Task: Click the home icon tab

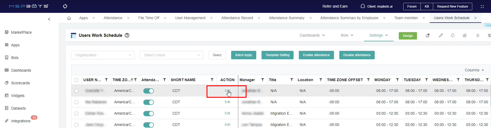Action: click(x=69, y=18)
